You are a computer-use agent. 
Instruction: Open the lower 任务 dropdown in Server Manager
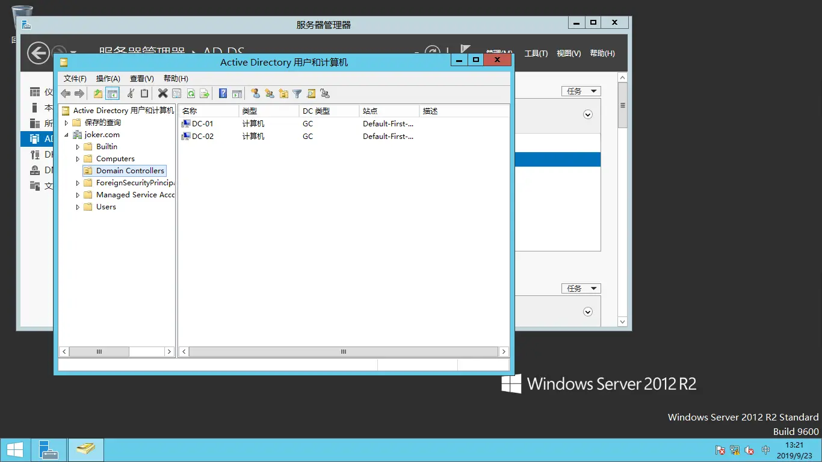pos(581,289)
